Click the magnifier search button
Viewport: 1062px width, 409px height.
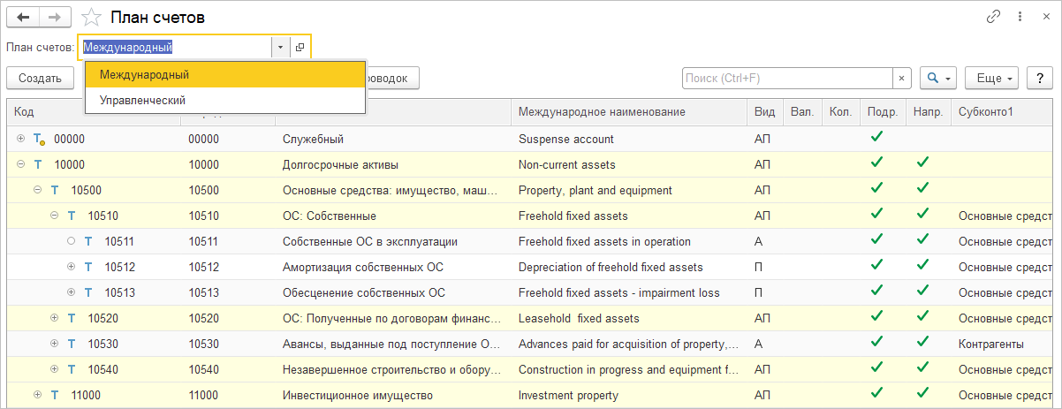938,78
